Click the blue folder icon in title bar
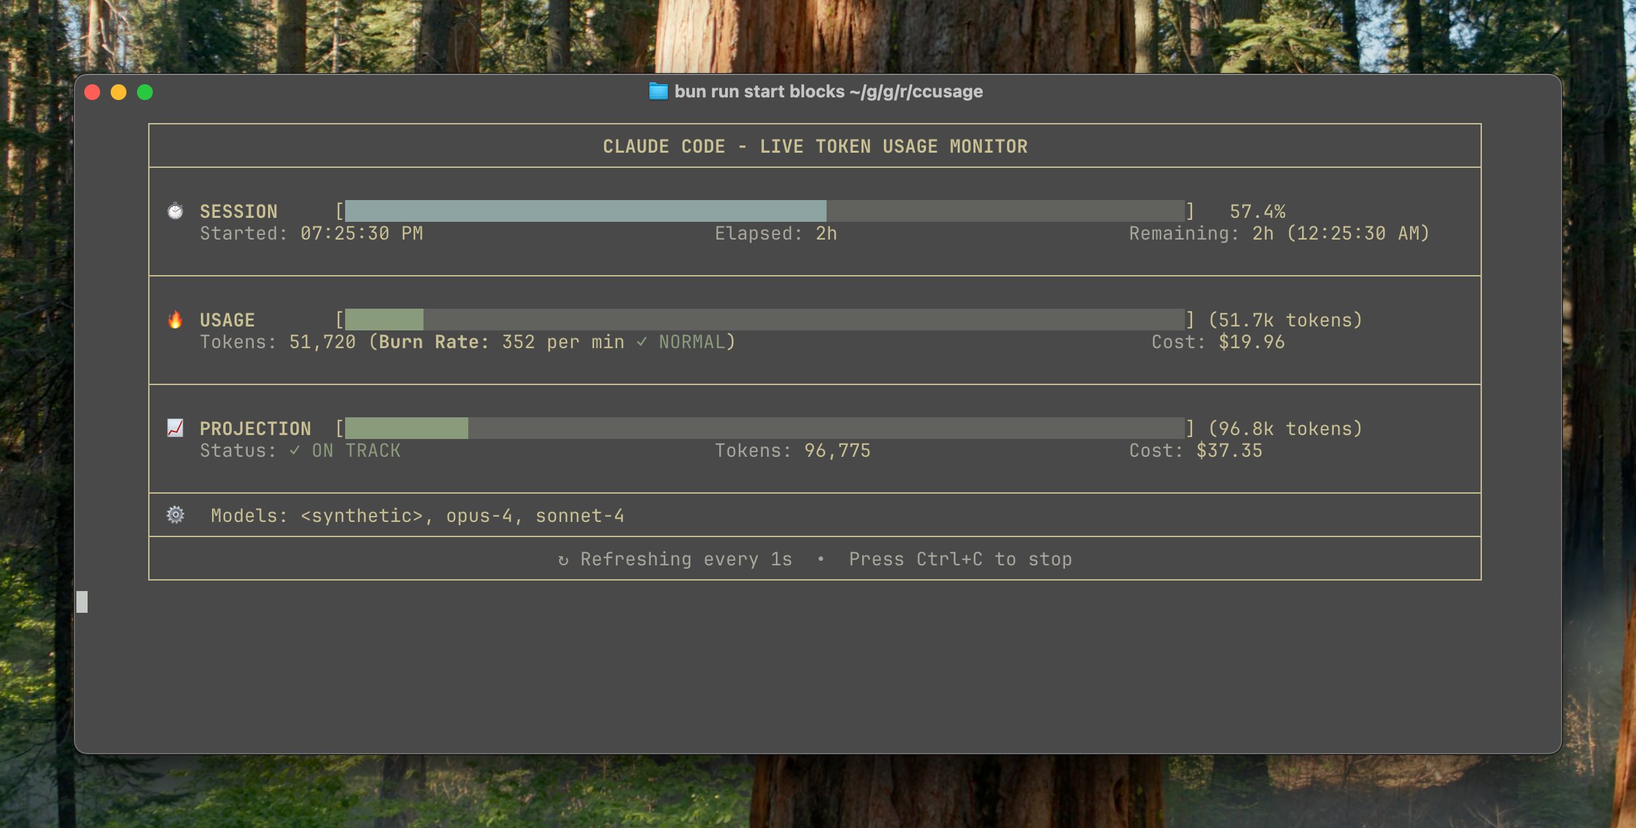 (658, 91)
